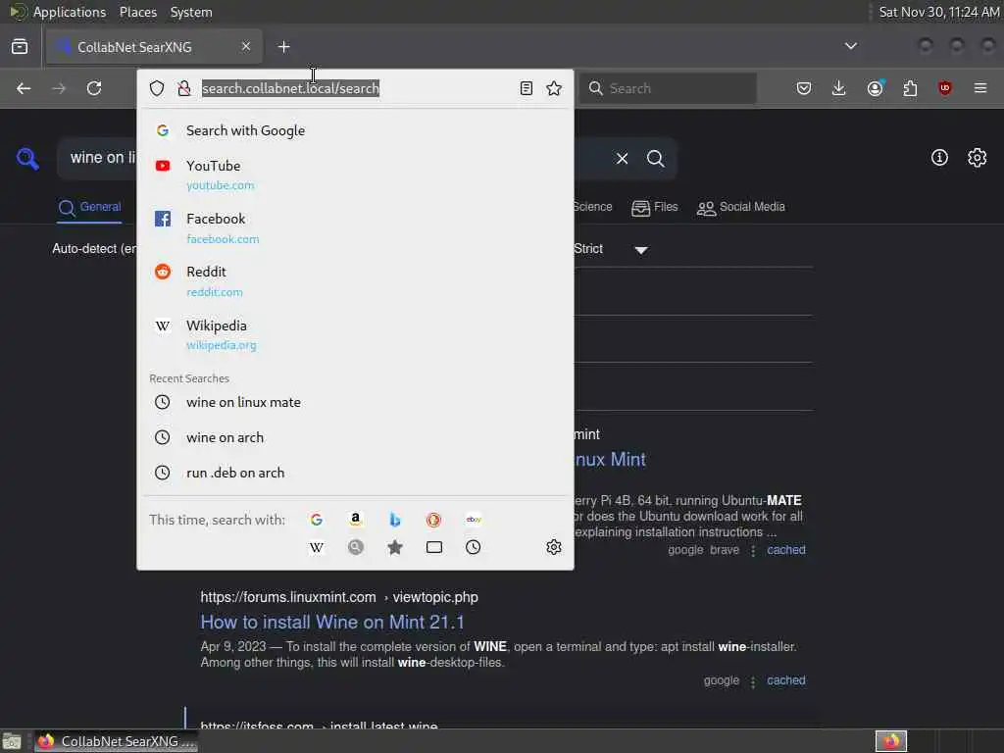Open search settings gear in dropdown

[x=554, y=547]
